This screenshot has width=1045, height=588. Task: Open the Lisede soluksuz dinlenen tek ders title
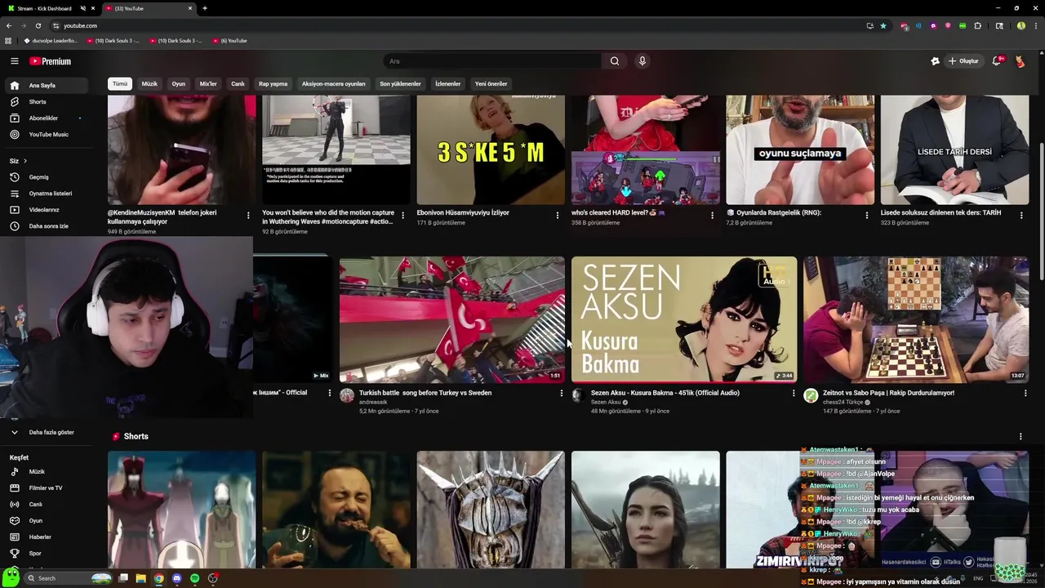(940, 213)
